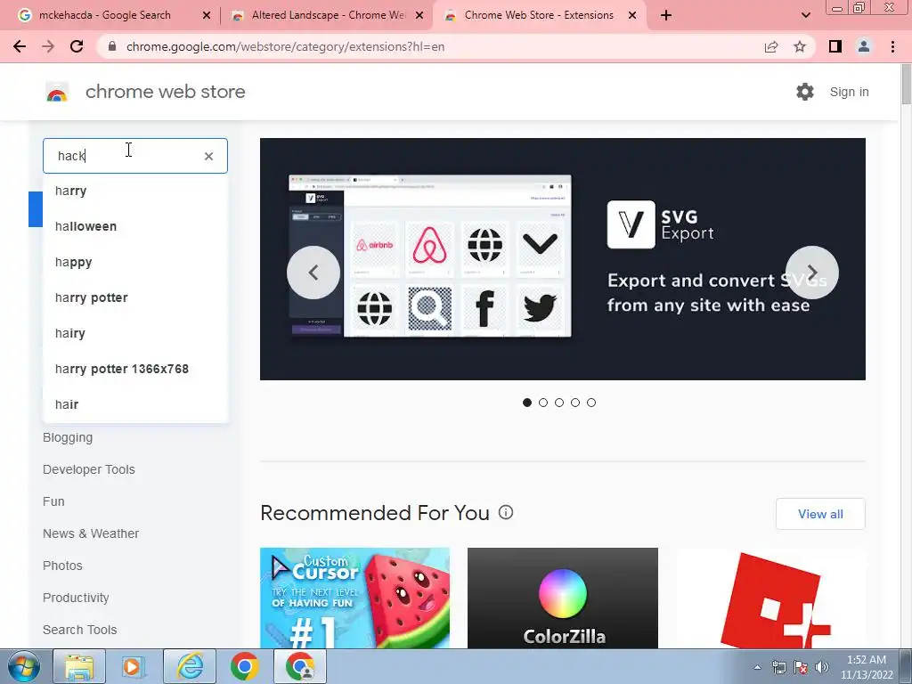This screenshot has height=684, width=912.
Task: Open the SVG Export banner
Action: (563, 259)
